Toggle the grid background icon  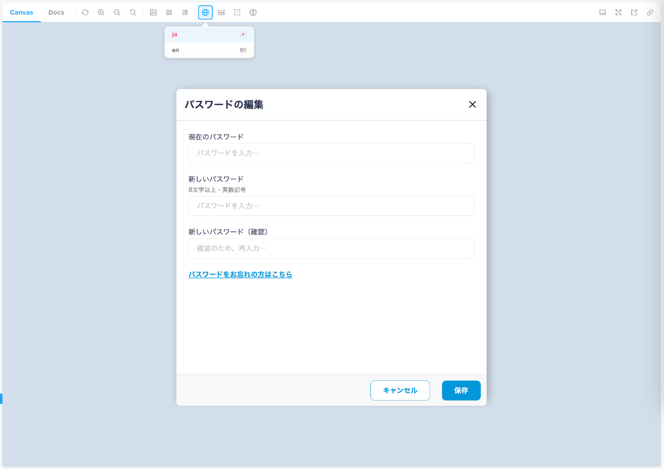click(169, 12)
